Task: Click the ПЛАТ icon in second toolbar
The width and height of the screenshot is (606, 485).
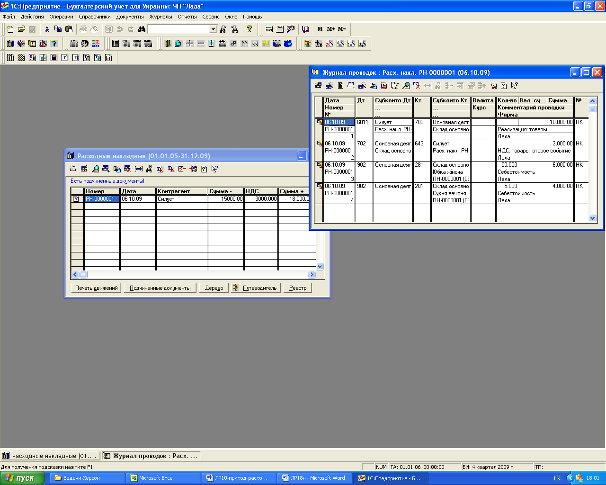Action: pyautogui.click(x=148, y=44)
